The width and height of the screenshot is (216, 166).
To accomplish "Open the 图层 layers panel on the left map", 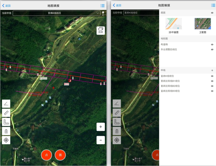I will (x=101, y=30).
